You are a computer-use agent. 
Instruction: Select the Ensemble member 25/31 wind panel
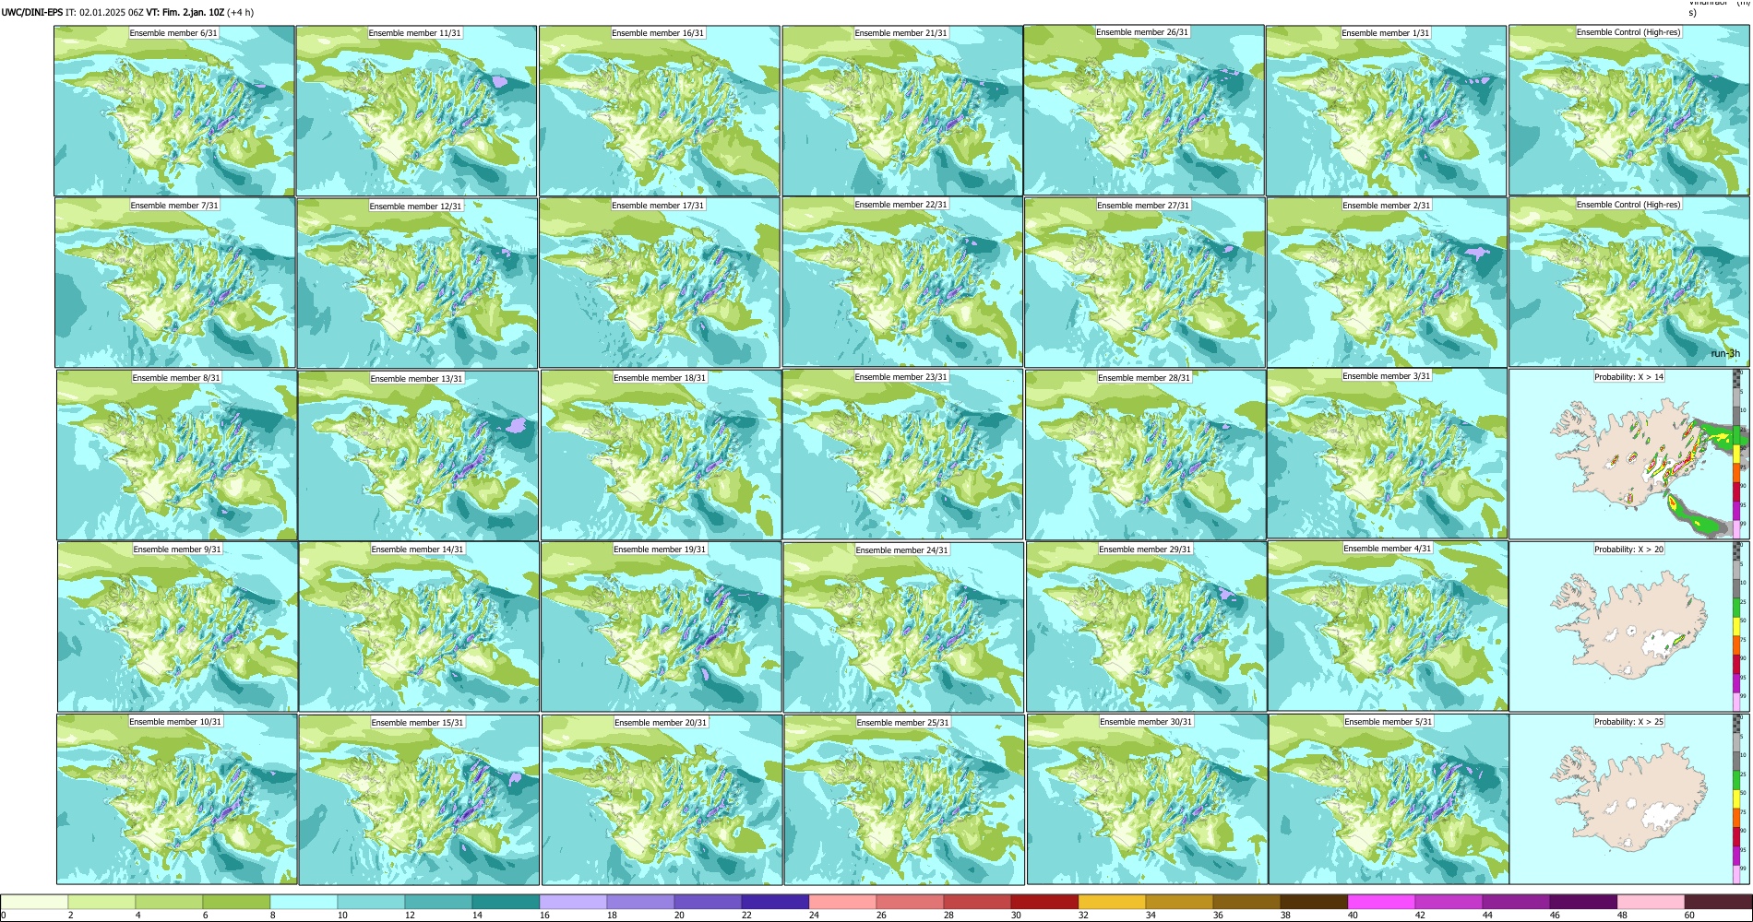pos(904,799)
